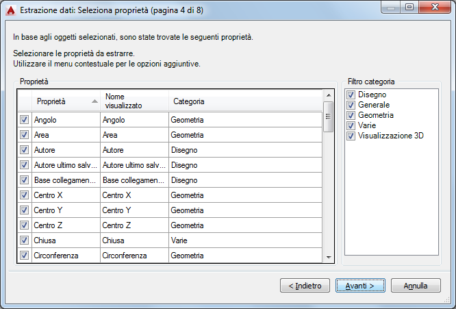The image size is (456, 309).
Task: Select the Circonferenza display name cell
Action: [x=134, y=256]
